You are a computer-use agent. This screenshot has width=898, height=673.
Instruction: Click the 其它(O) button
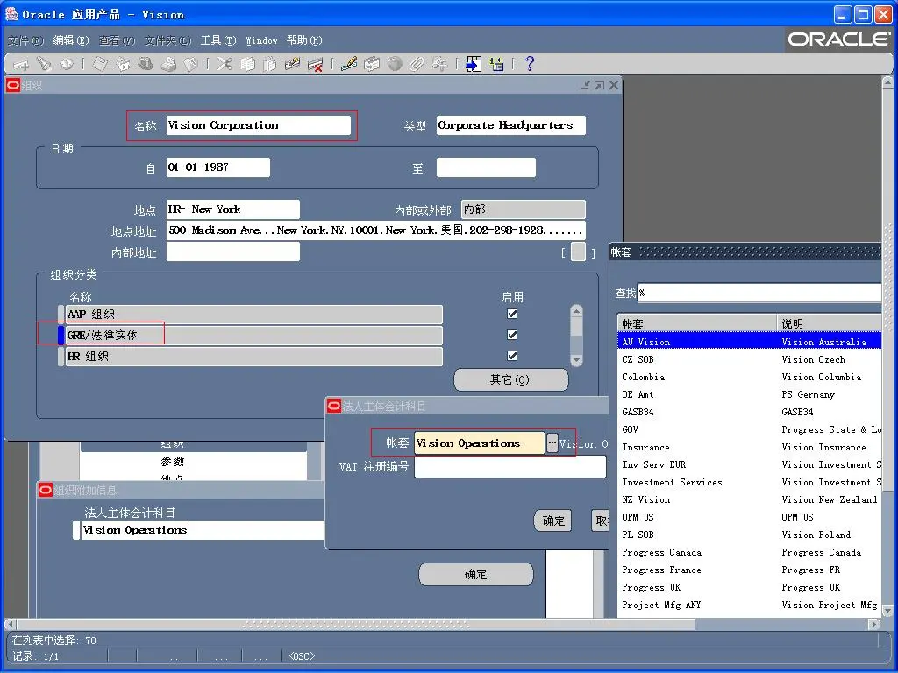510,379
